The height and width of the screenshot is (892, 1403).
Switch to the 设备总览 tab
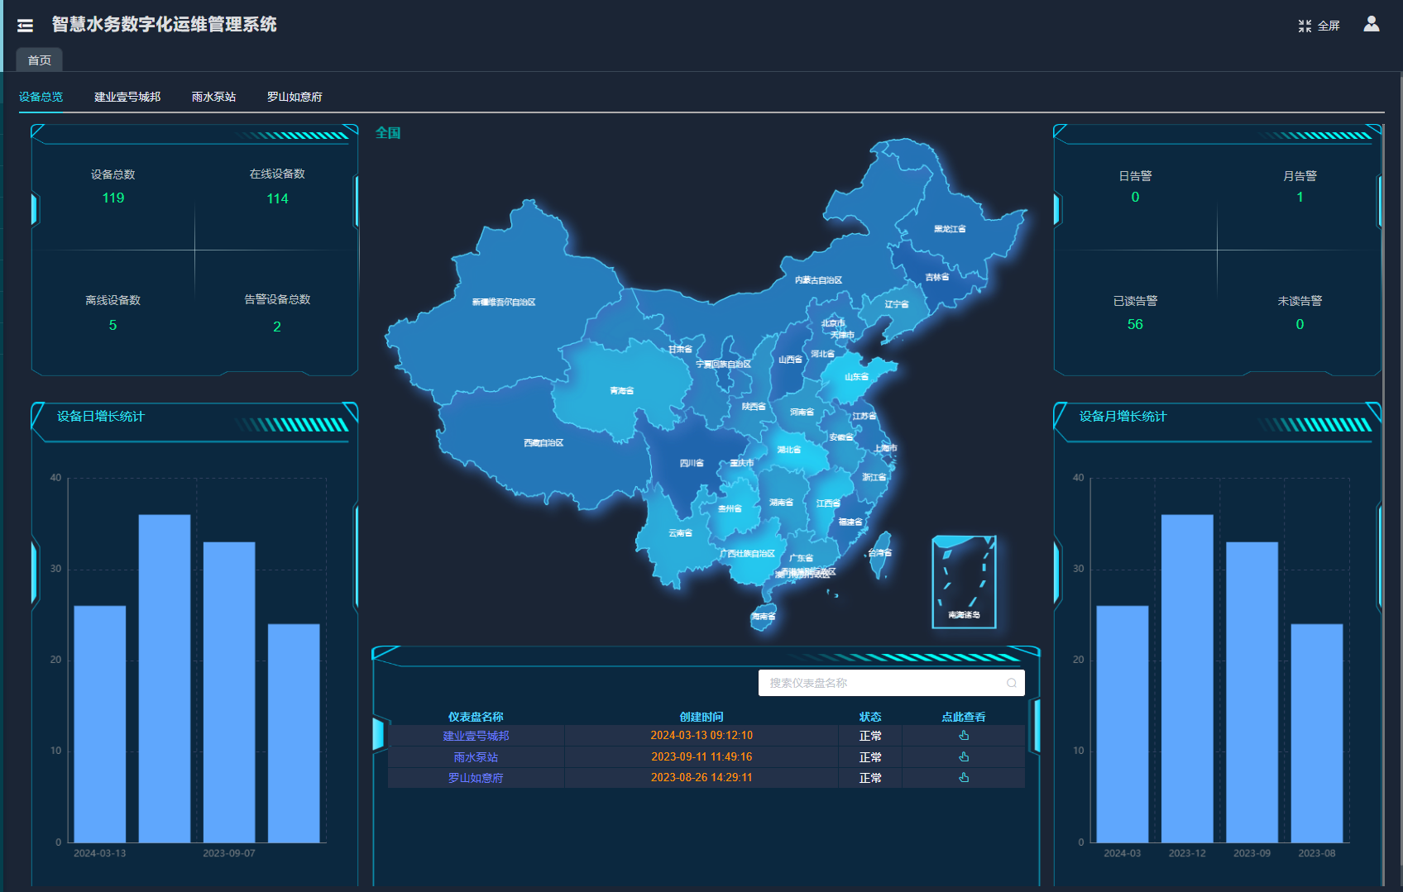tap(41, 97)
